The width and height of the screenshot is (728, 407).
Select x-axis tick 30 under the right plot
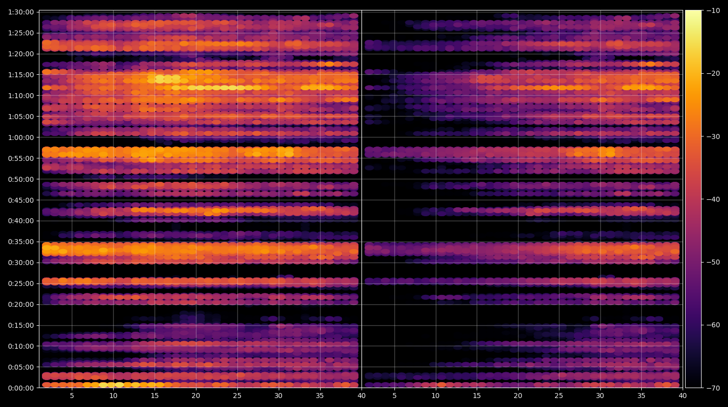600,396
